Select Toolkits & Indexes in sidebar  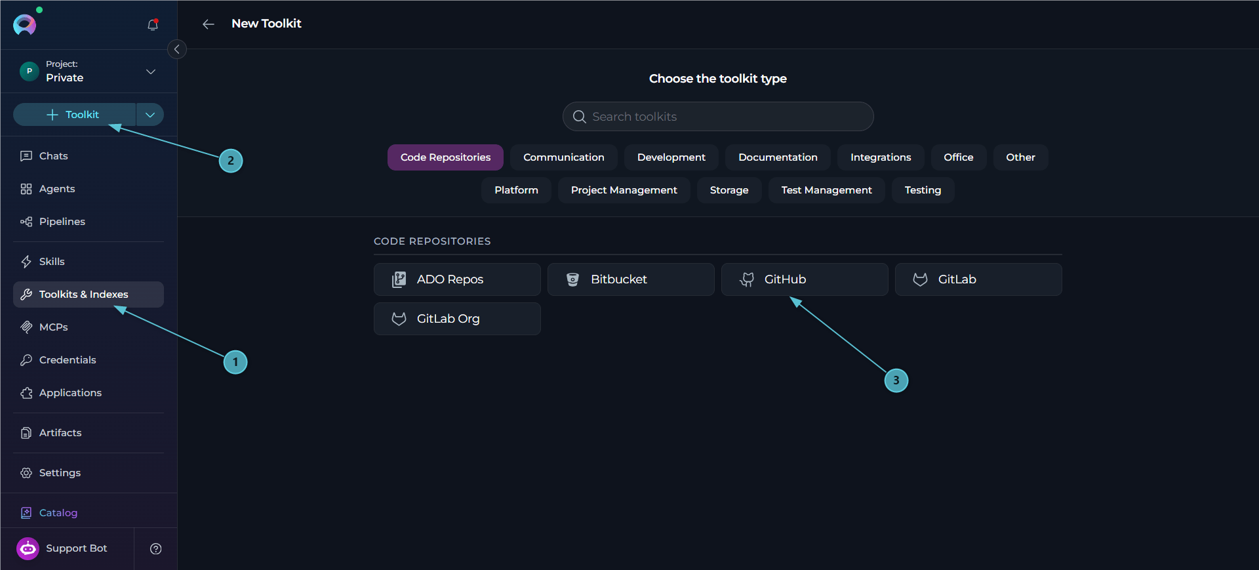pyautogui.click(x=89, y=295)
